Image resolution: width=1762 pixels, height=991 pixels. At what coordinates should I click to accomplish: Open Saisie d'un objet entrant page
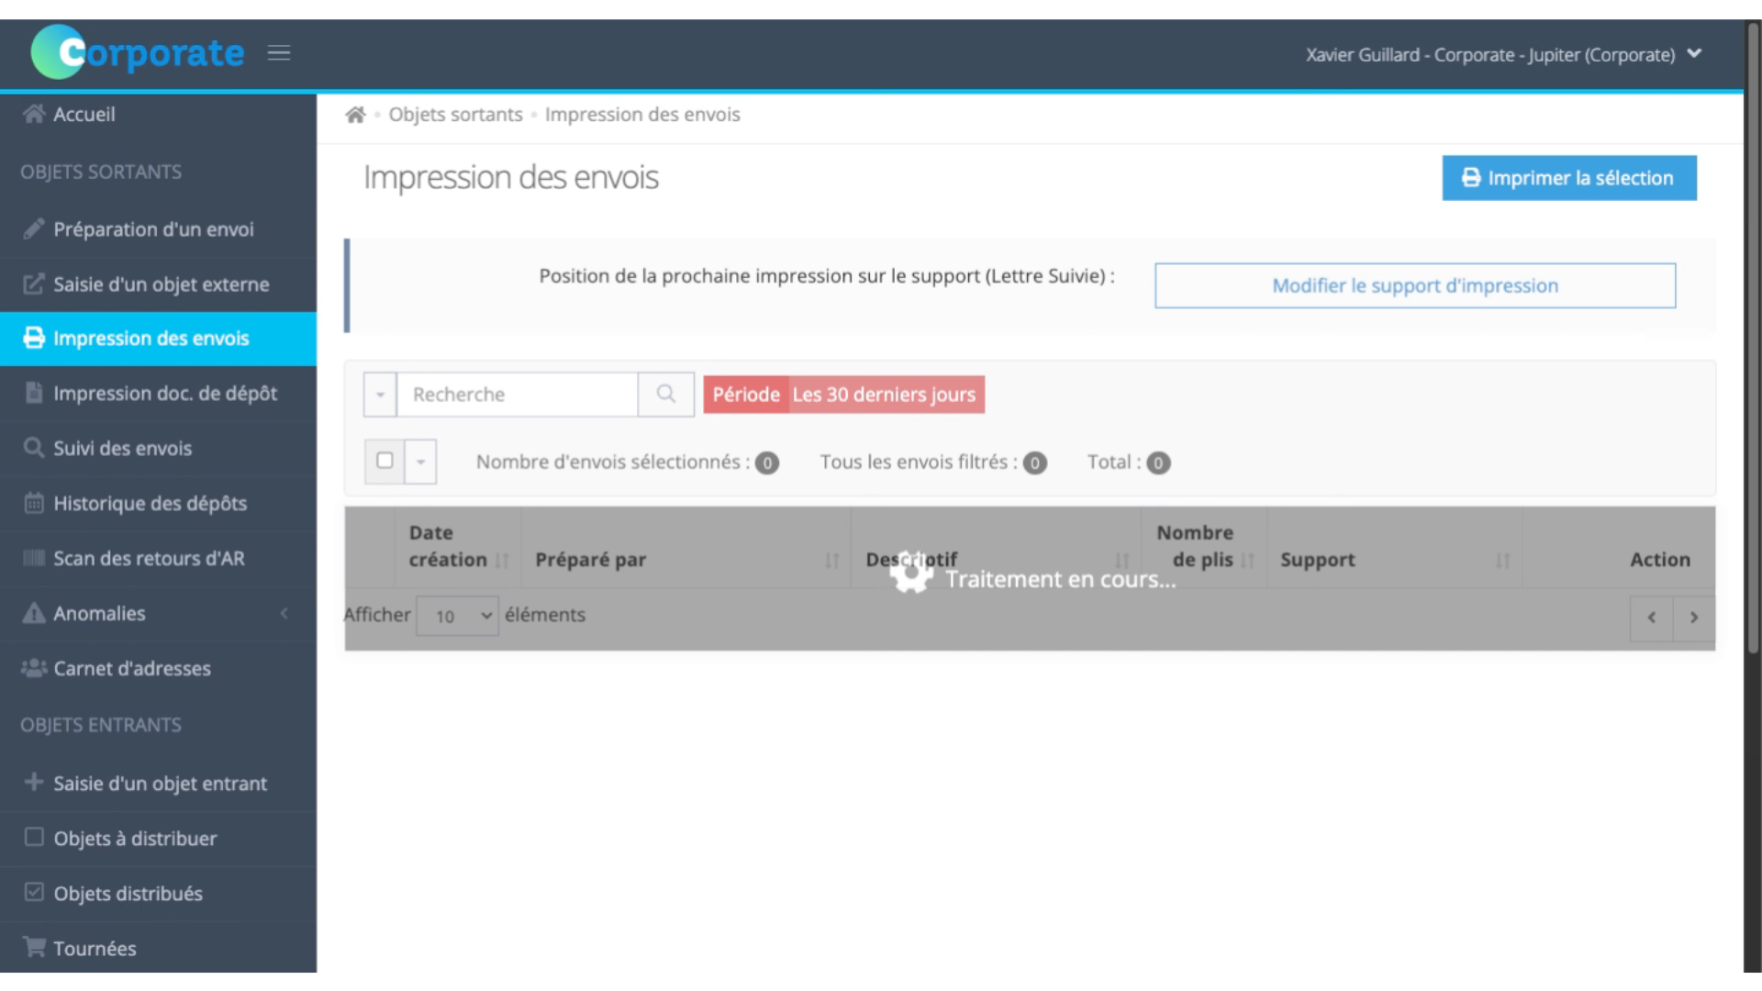[x=158, y=784]
